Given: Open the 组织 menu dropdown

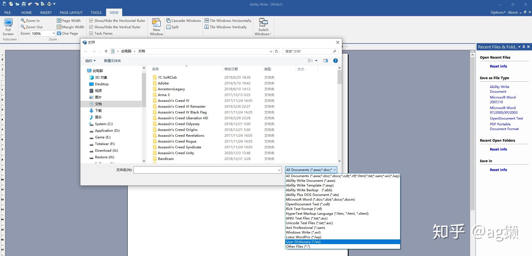Looking at the screenshot, I should 90,61.
